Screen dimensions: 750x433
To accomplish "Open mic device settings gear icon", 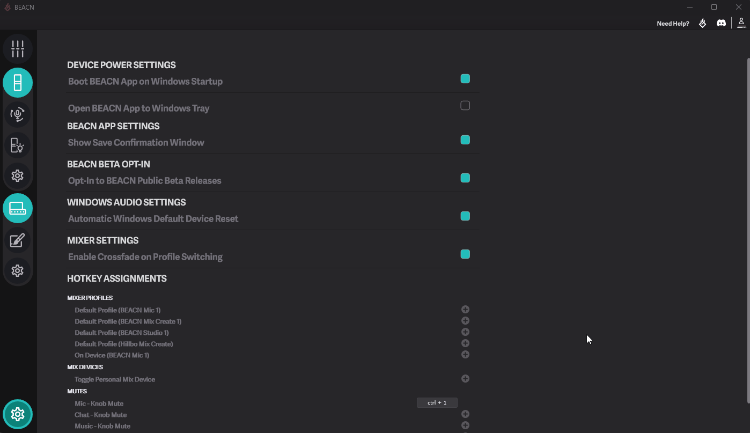I will click(x=18, y=176).
